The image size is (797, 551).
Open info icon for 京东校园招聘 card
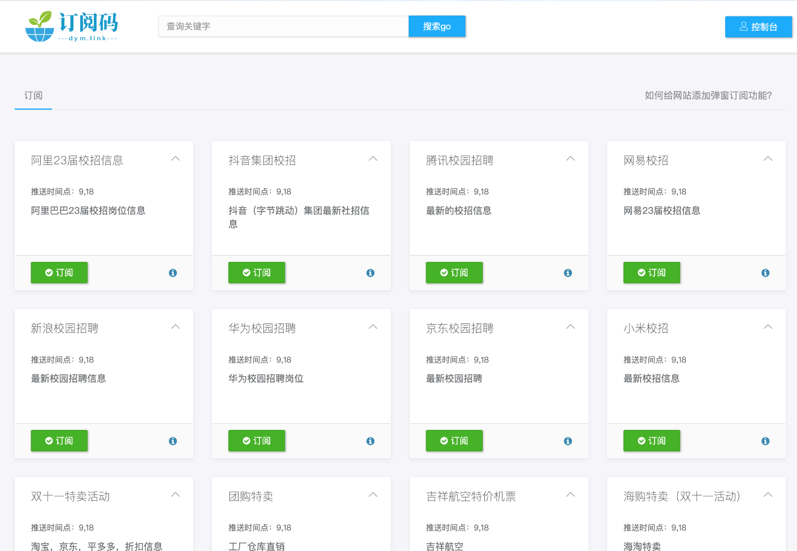click(x=568, y=441)
